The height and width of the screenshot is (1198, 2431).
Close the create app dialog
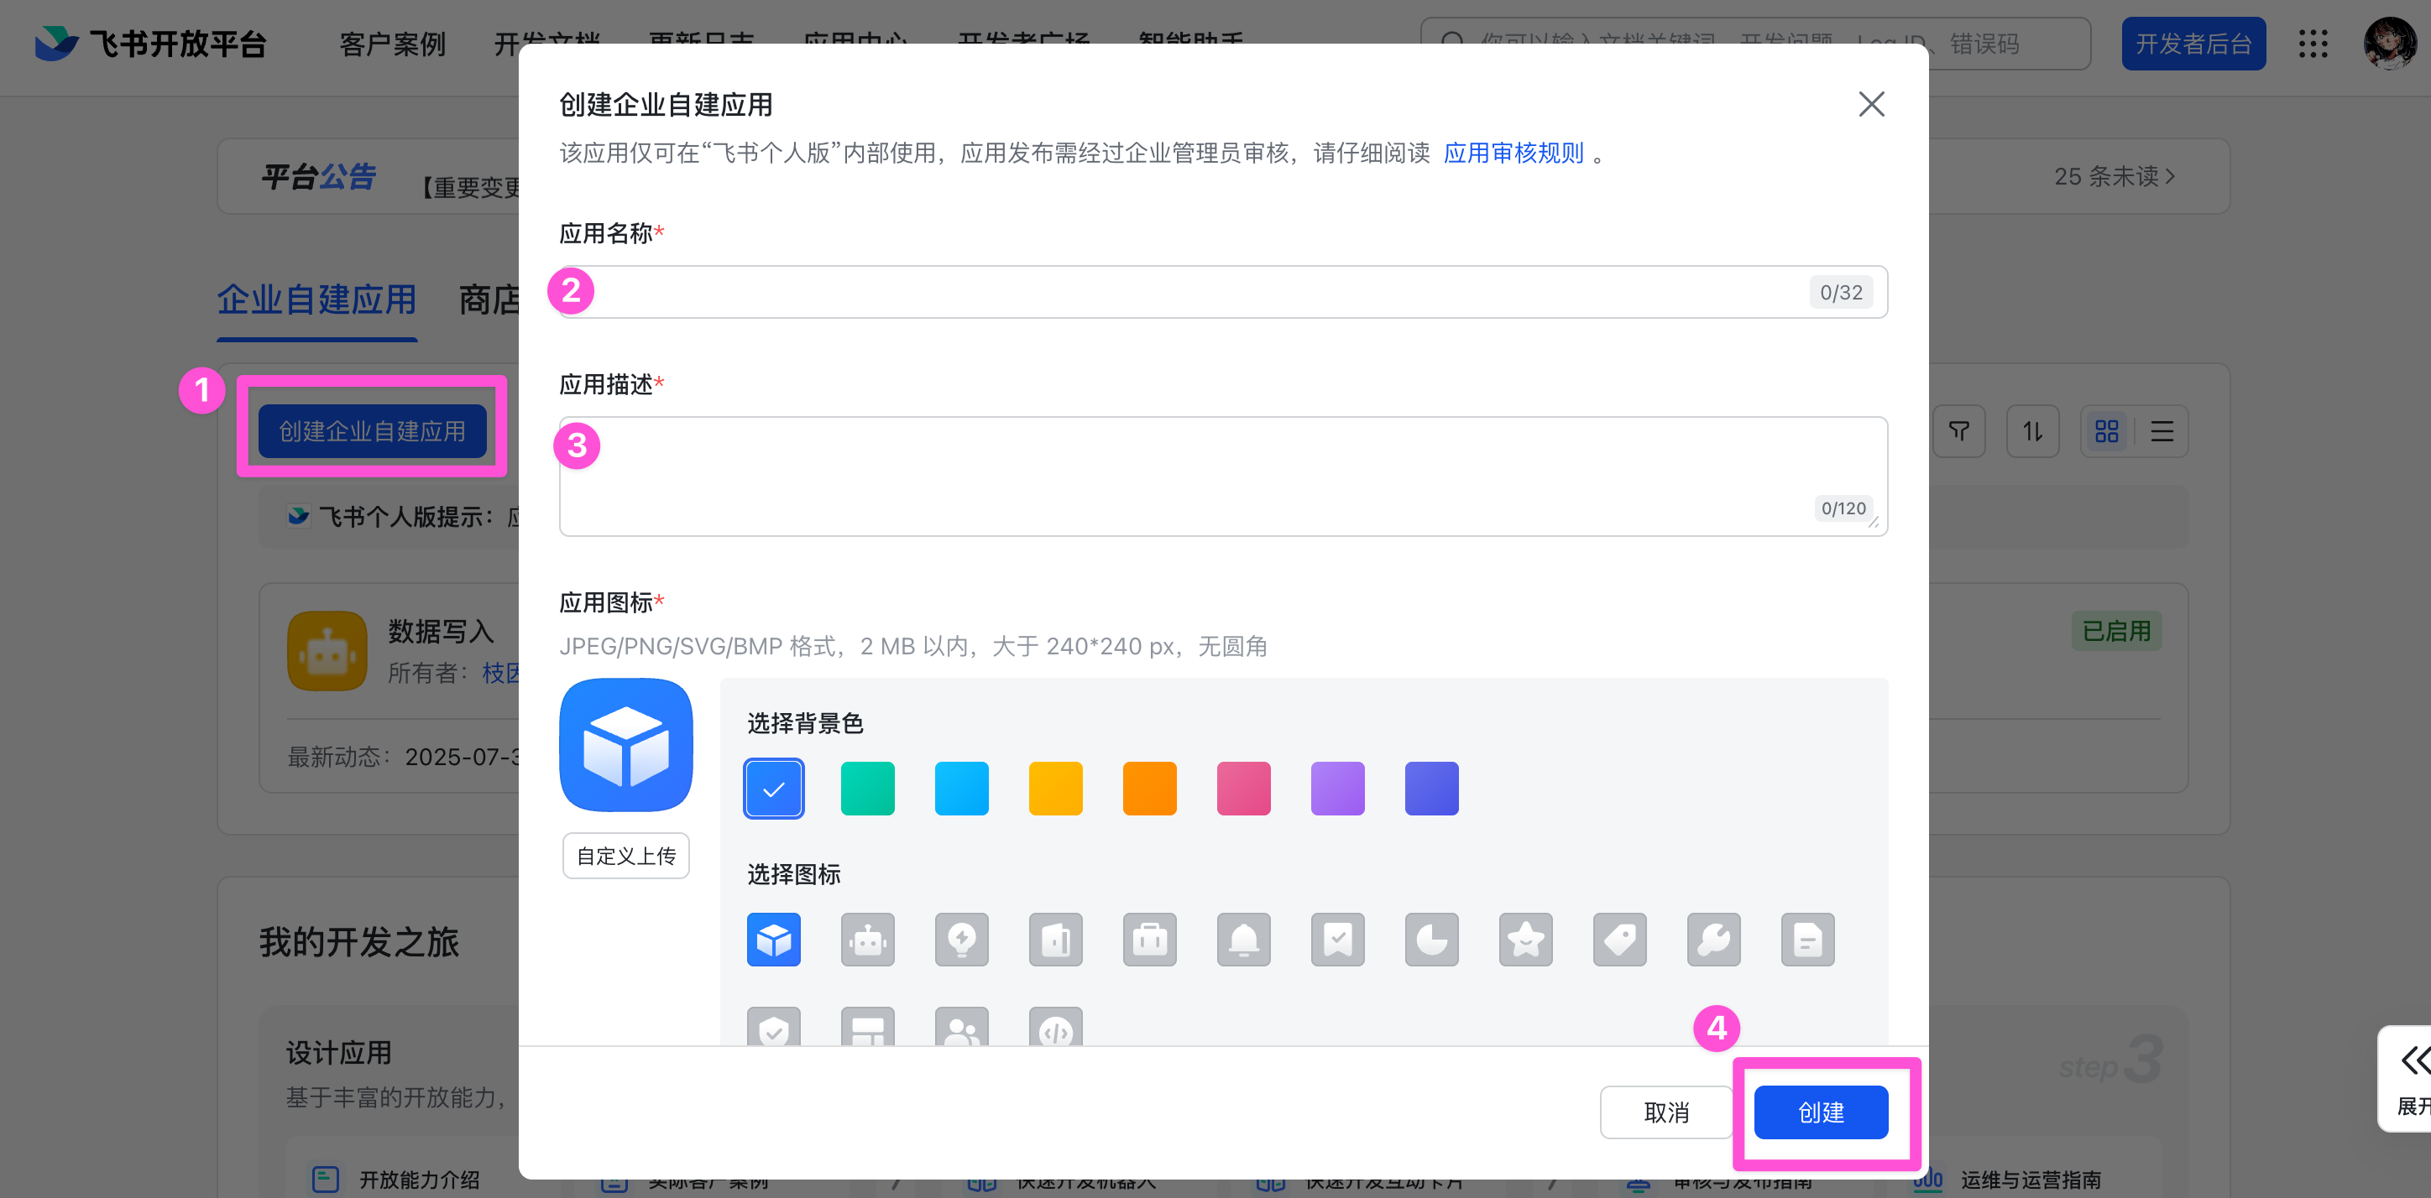click(x=1871, y=104)
